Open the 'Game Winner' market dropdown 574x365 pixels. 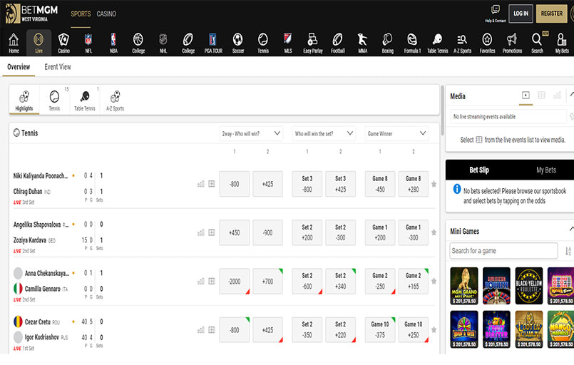(396, 133)
